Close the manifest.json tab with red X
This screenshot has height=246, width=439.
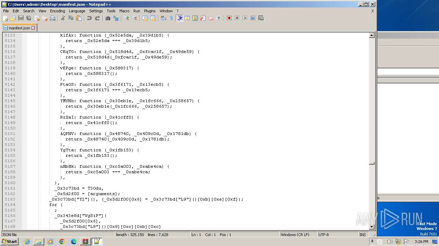tap(33, 28)
